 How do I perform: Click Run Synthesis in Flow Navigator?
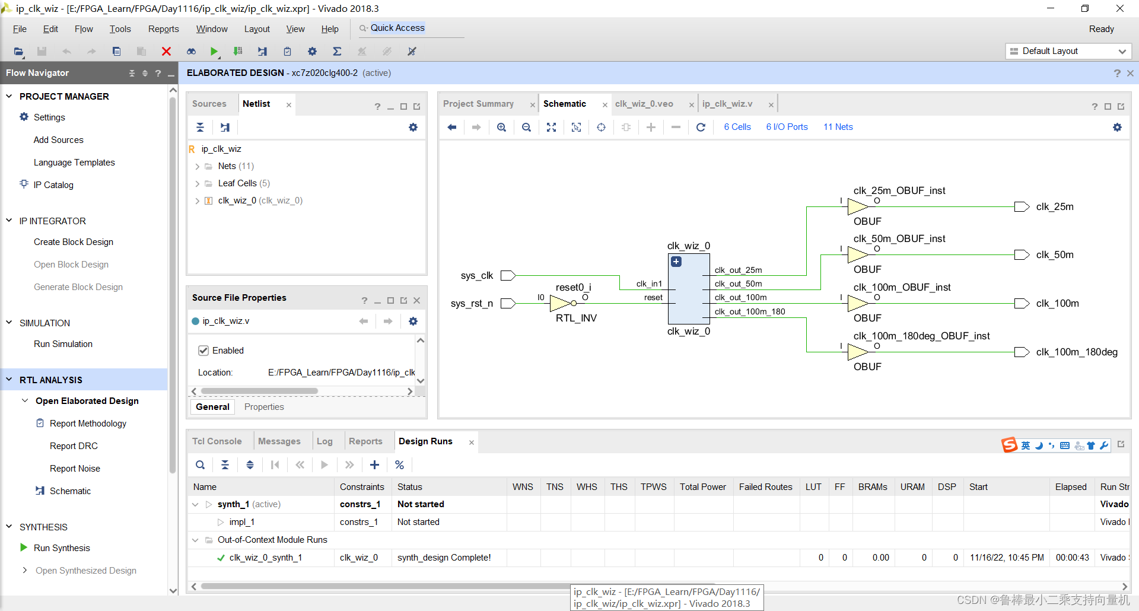[x=62, y=548]
